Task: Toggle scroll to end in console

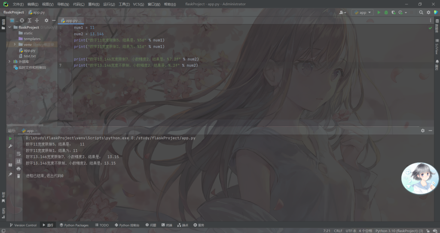Action: [x=18, y=161]
